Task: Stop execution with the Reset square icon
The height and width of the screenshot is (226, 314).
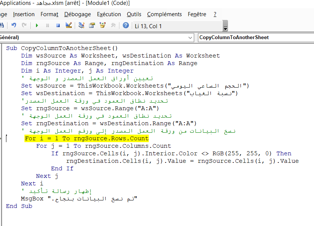Action: click(x=58, y=26)
